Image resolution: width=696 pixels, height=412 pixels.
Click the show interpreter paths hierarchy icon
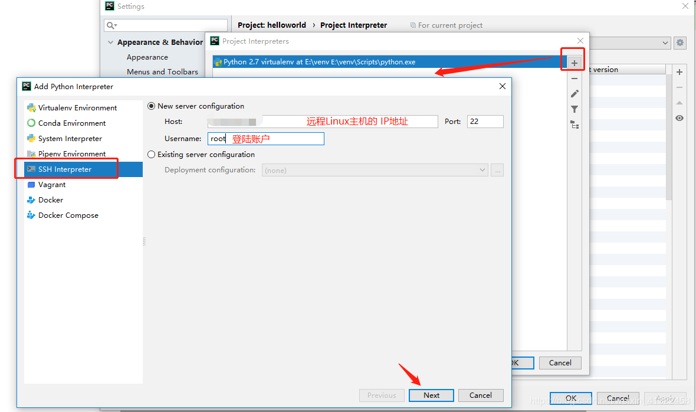coord(574,124)
